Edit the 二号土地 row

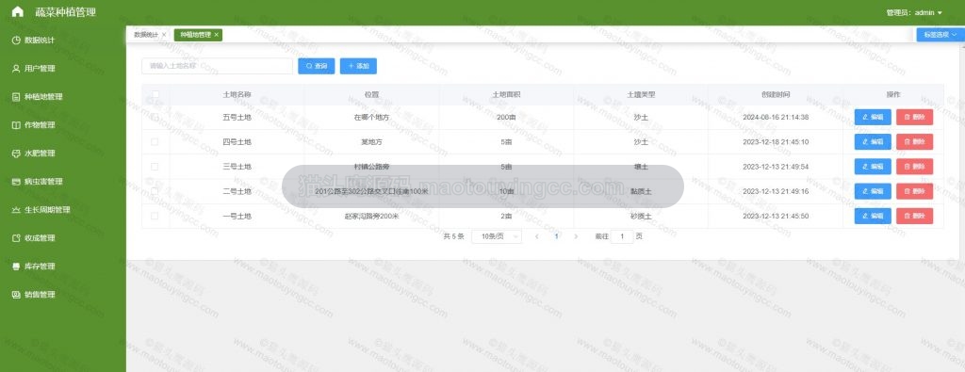[x=873, y=191]
